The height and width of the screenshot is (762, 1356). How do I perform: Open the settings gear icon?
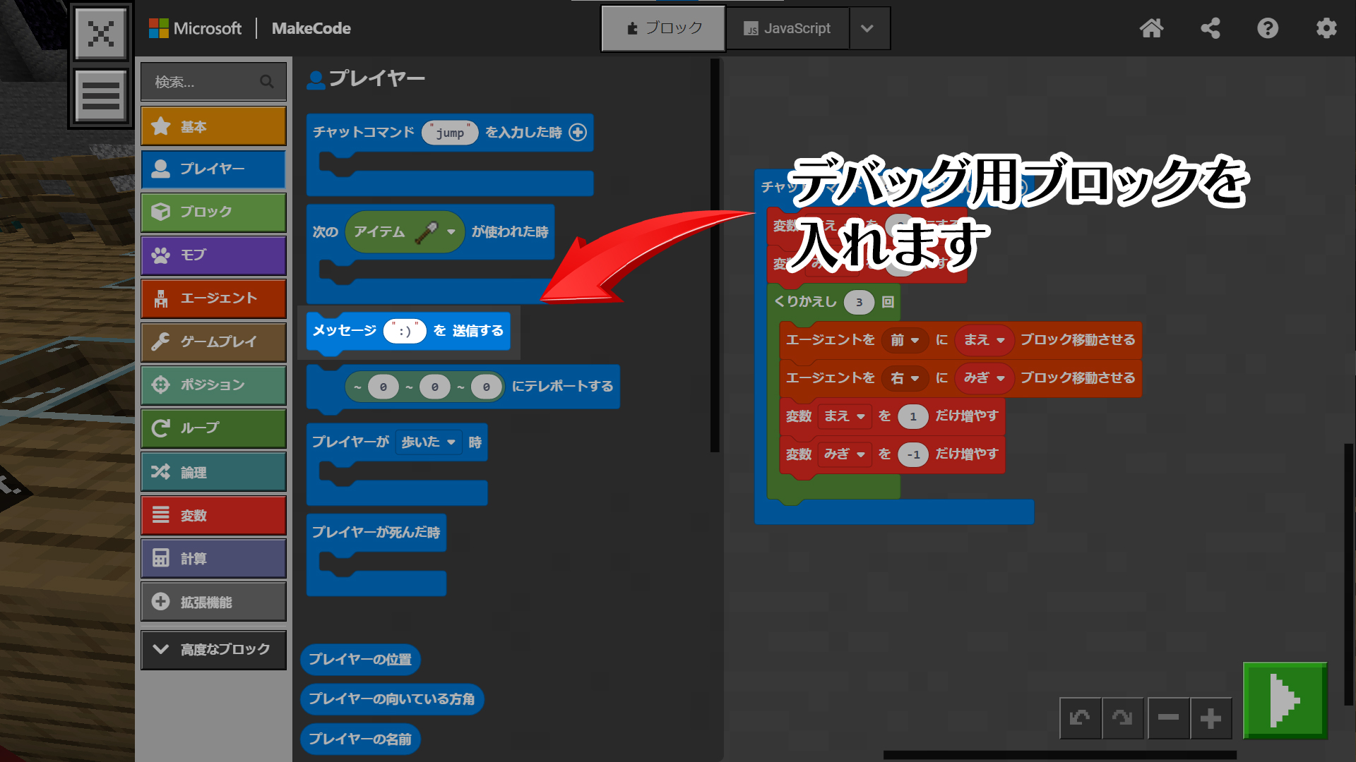click(x=1326, y=28)
